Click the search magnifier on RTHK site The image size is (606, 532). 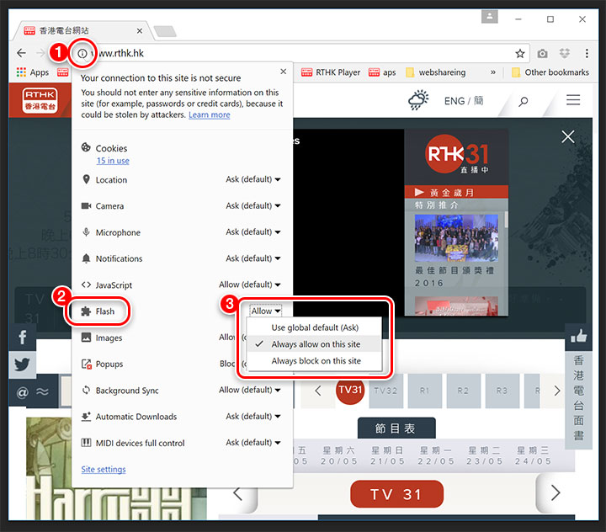click(524, 101)
